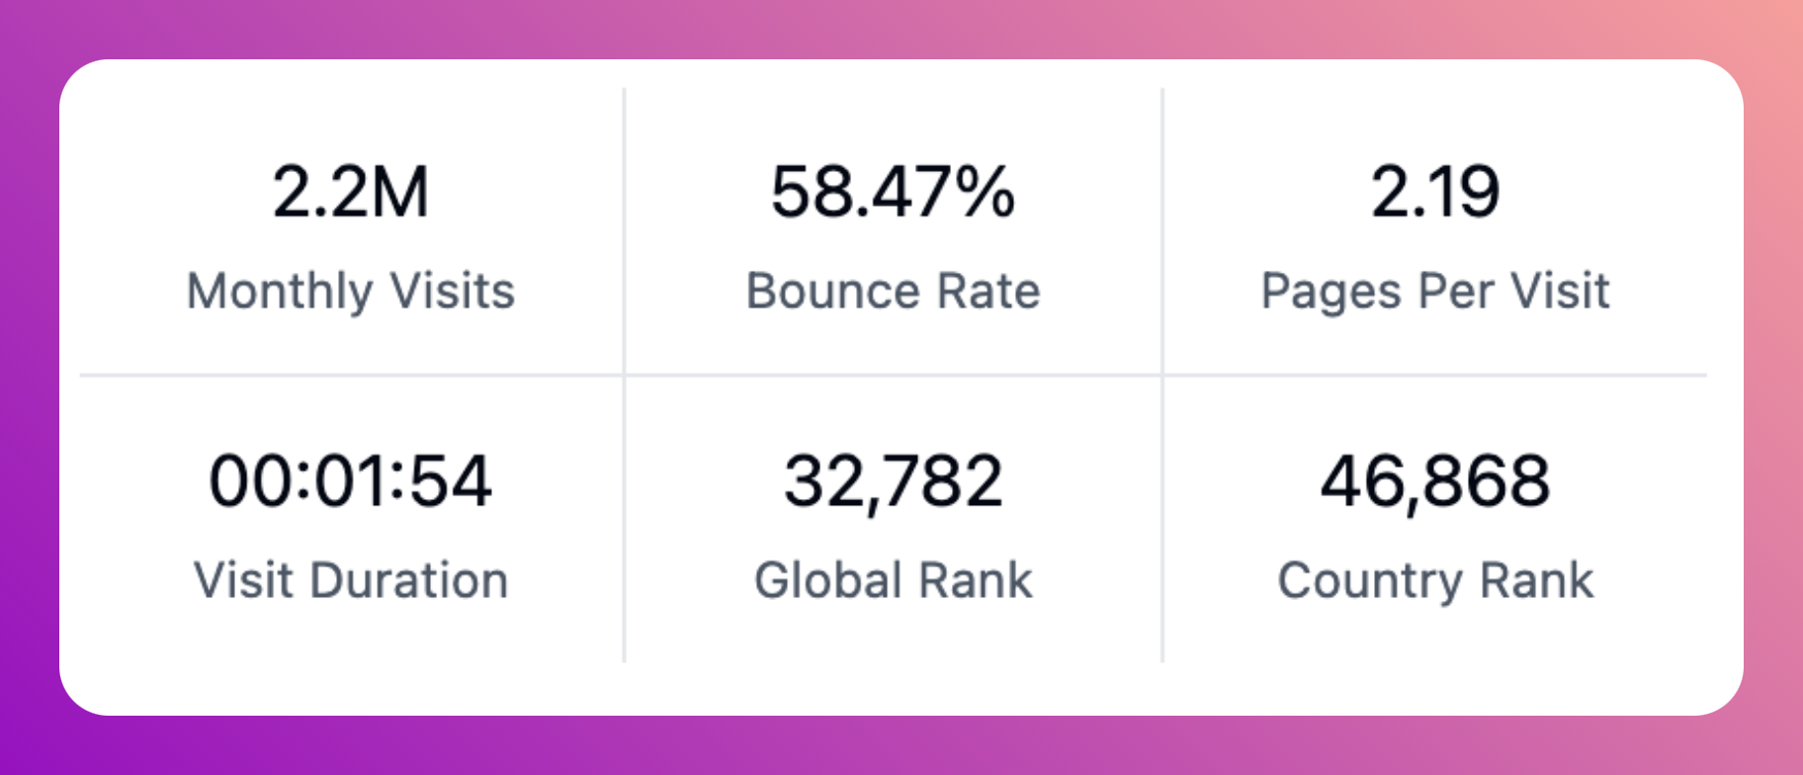Click the M suffix in 2.2M
Viewport: 1803px width, 775px height.
[x=401, y=192]
